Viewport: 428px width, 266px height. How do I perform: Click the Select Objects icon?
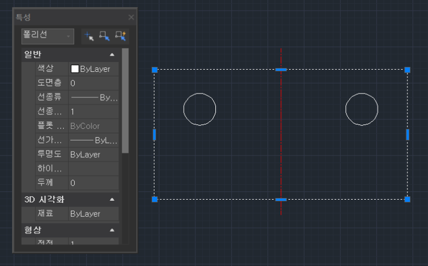tap(105, 36)
